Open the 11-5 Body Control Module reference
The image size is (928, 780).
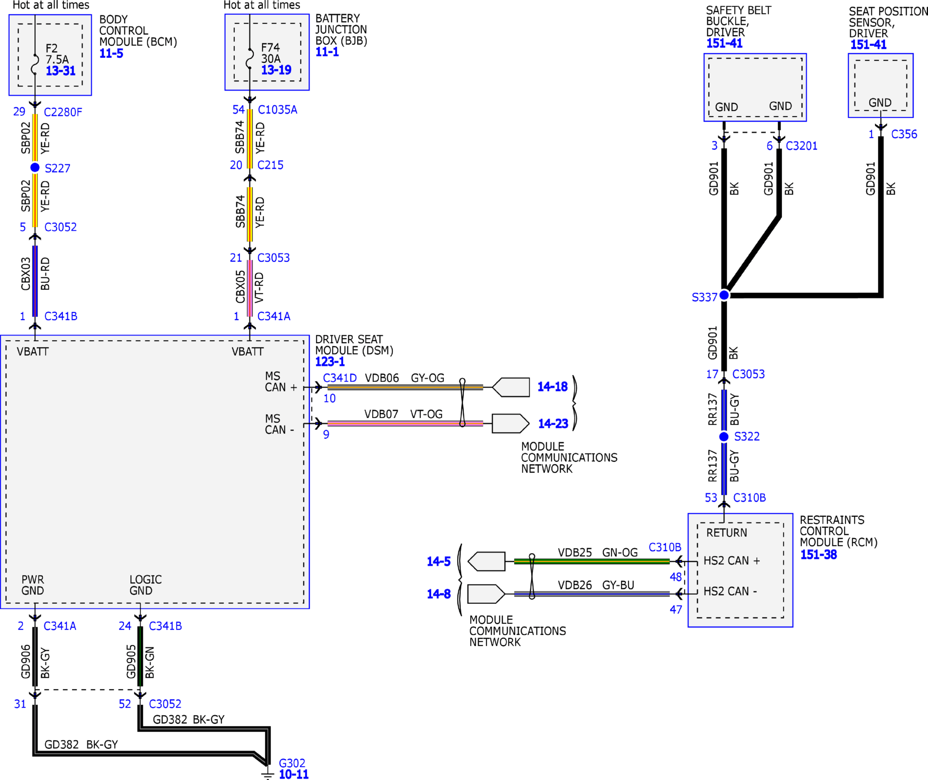112,54
